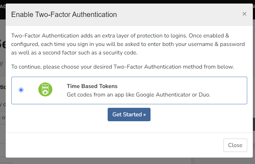Click the Google Authenticator or Duo description
The height and width of the screenshot is (164, 255).
(x=138, y=95)
